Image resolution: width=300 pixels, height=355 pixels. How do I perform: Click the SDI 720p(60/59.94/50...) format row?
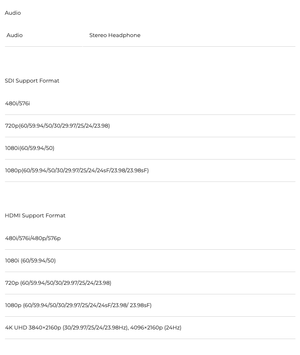pos(150,126)
